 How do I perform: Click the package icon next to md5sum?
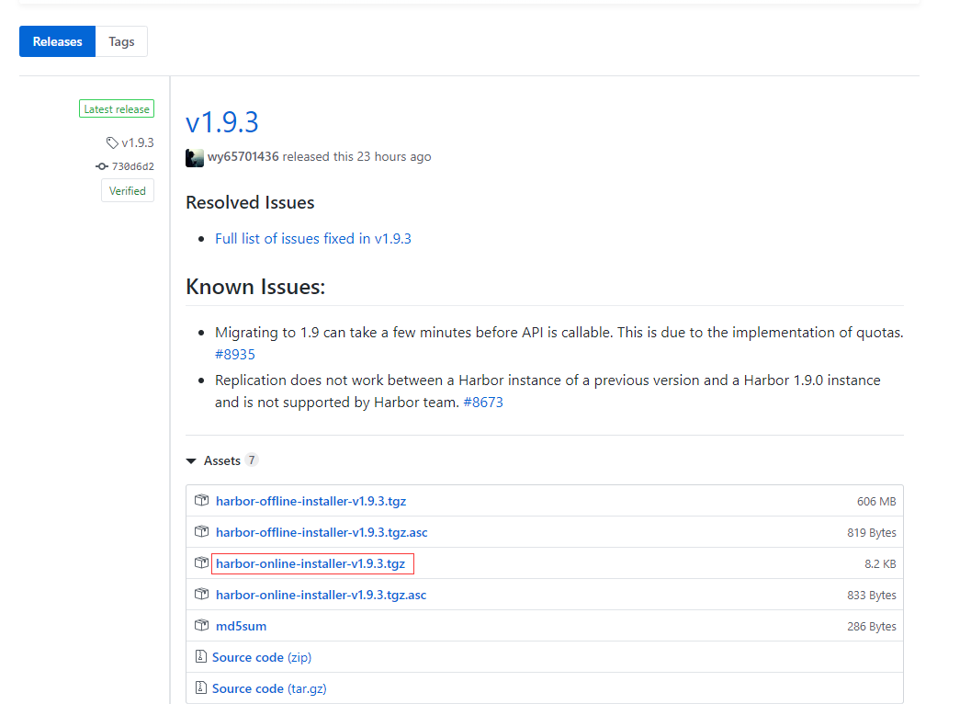coord(201,626)
